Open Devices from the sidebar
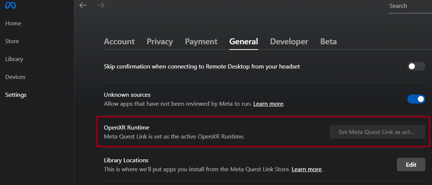The width and height of the screenshot is (432, 185). coord(15,77)
